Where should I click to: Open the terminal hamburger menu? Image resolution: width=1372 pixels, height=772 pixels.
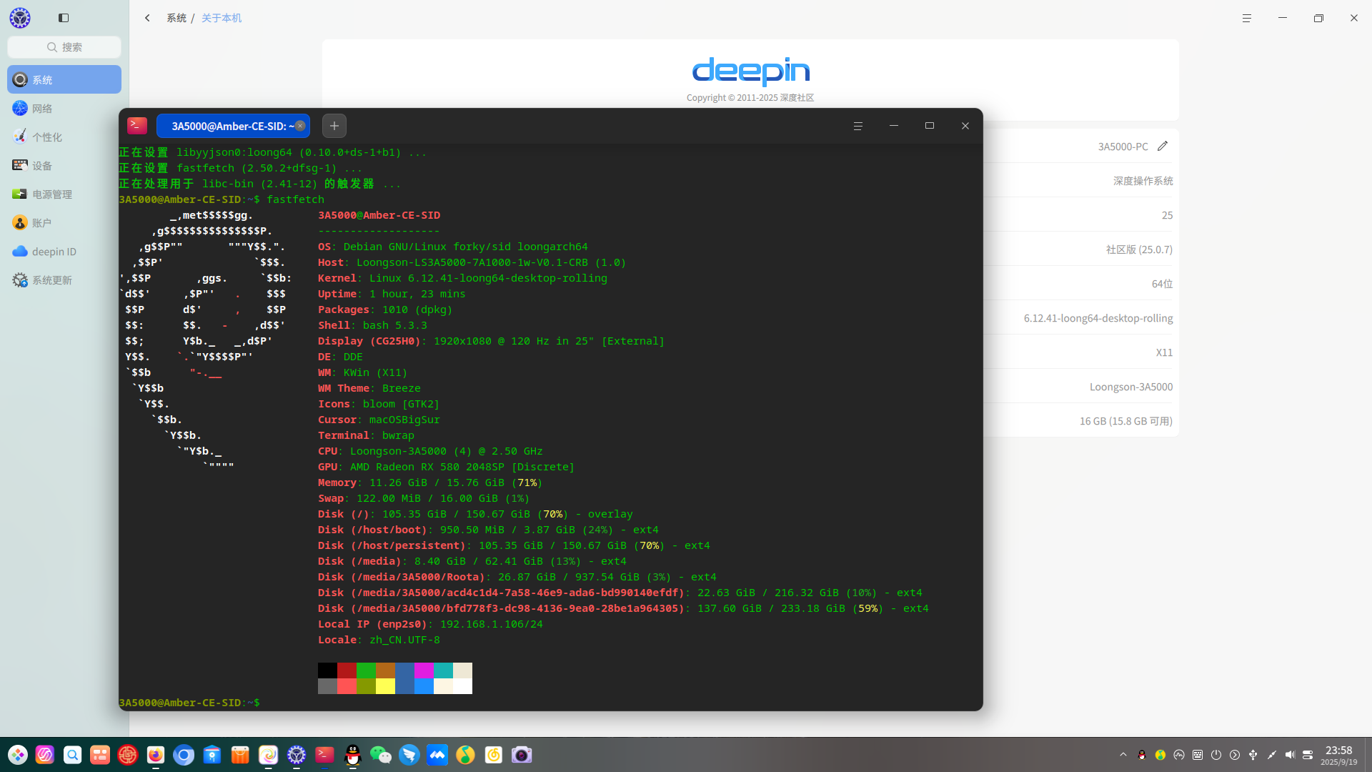pos(857,126)
